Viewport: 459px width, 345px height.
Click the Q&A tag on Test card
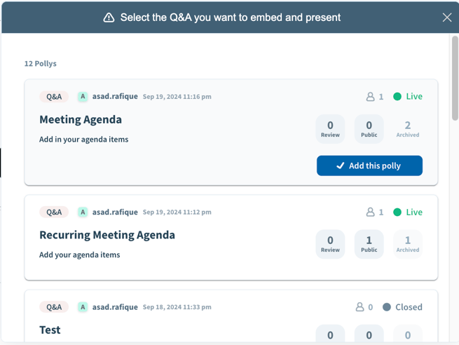[x=54, y=307]
